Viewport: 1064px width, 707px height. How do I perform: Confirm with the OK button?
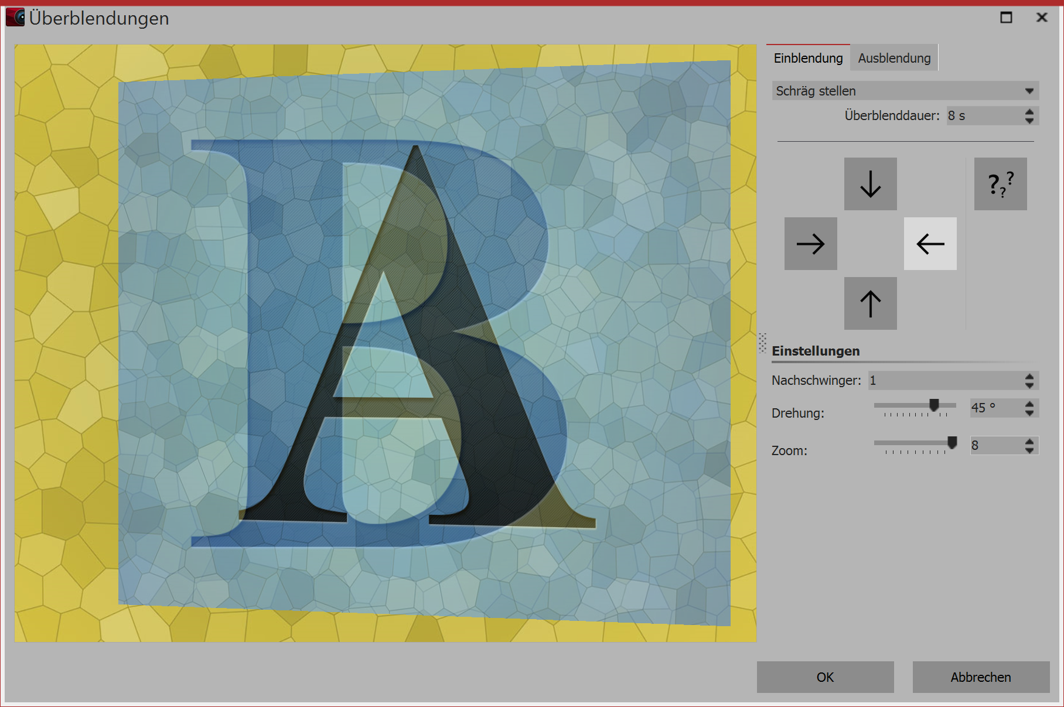(x=825, y=677)
